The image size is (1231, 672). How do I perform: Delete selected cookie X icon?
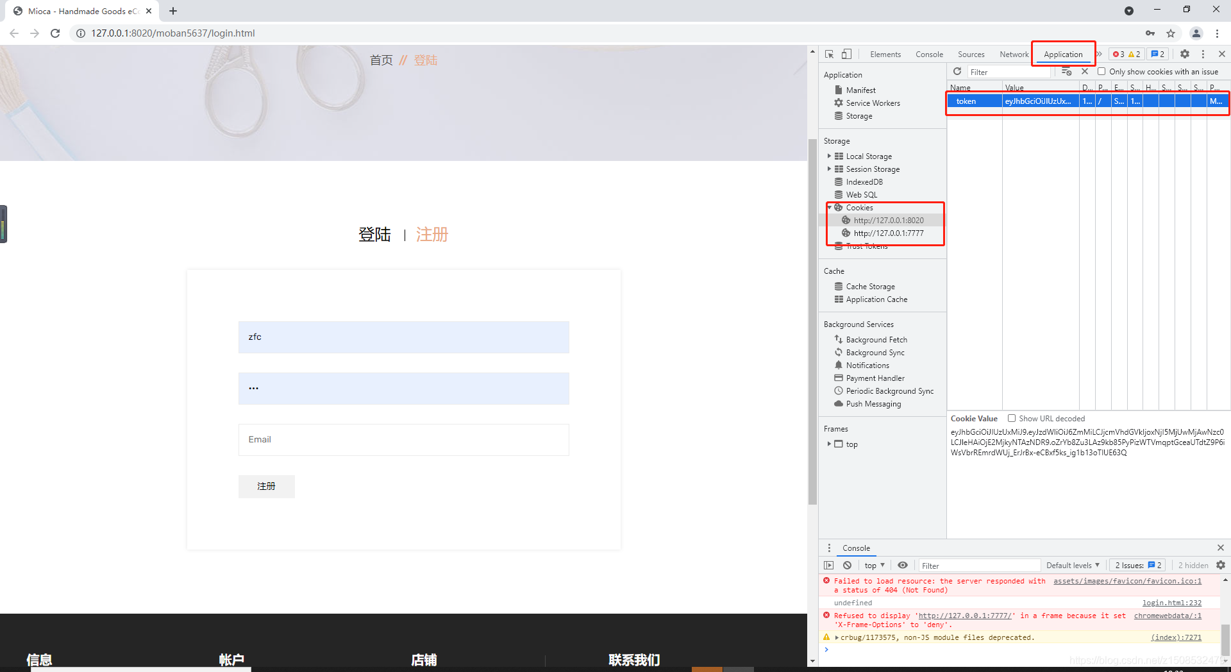1085,72
